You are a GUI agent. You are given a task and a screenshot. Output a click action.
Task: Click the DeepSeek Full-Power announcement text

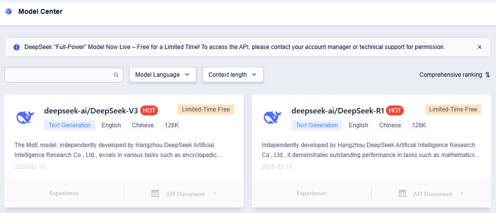235,47
